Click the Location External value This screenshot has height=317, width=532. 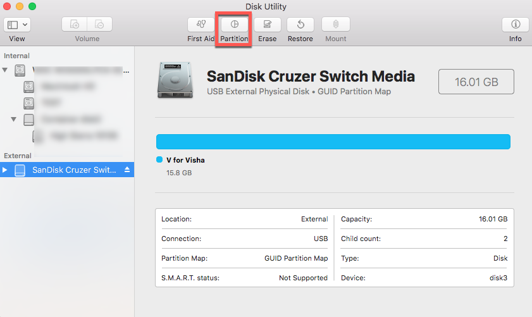click(x=314, y=219)
